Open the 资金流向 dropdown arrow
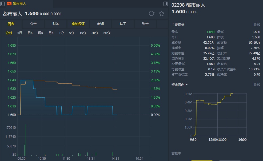263x161 pixels. click(187, 84)
